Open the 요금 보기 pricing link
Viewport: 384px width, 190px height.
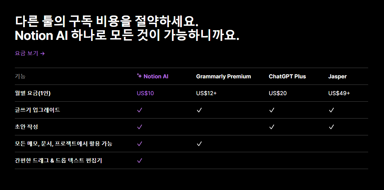pyautogui.click(x=30, y=53)
